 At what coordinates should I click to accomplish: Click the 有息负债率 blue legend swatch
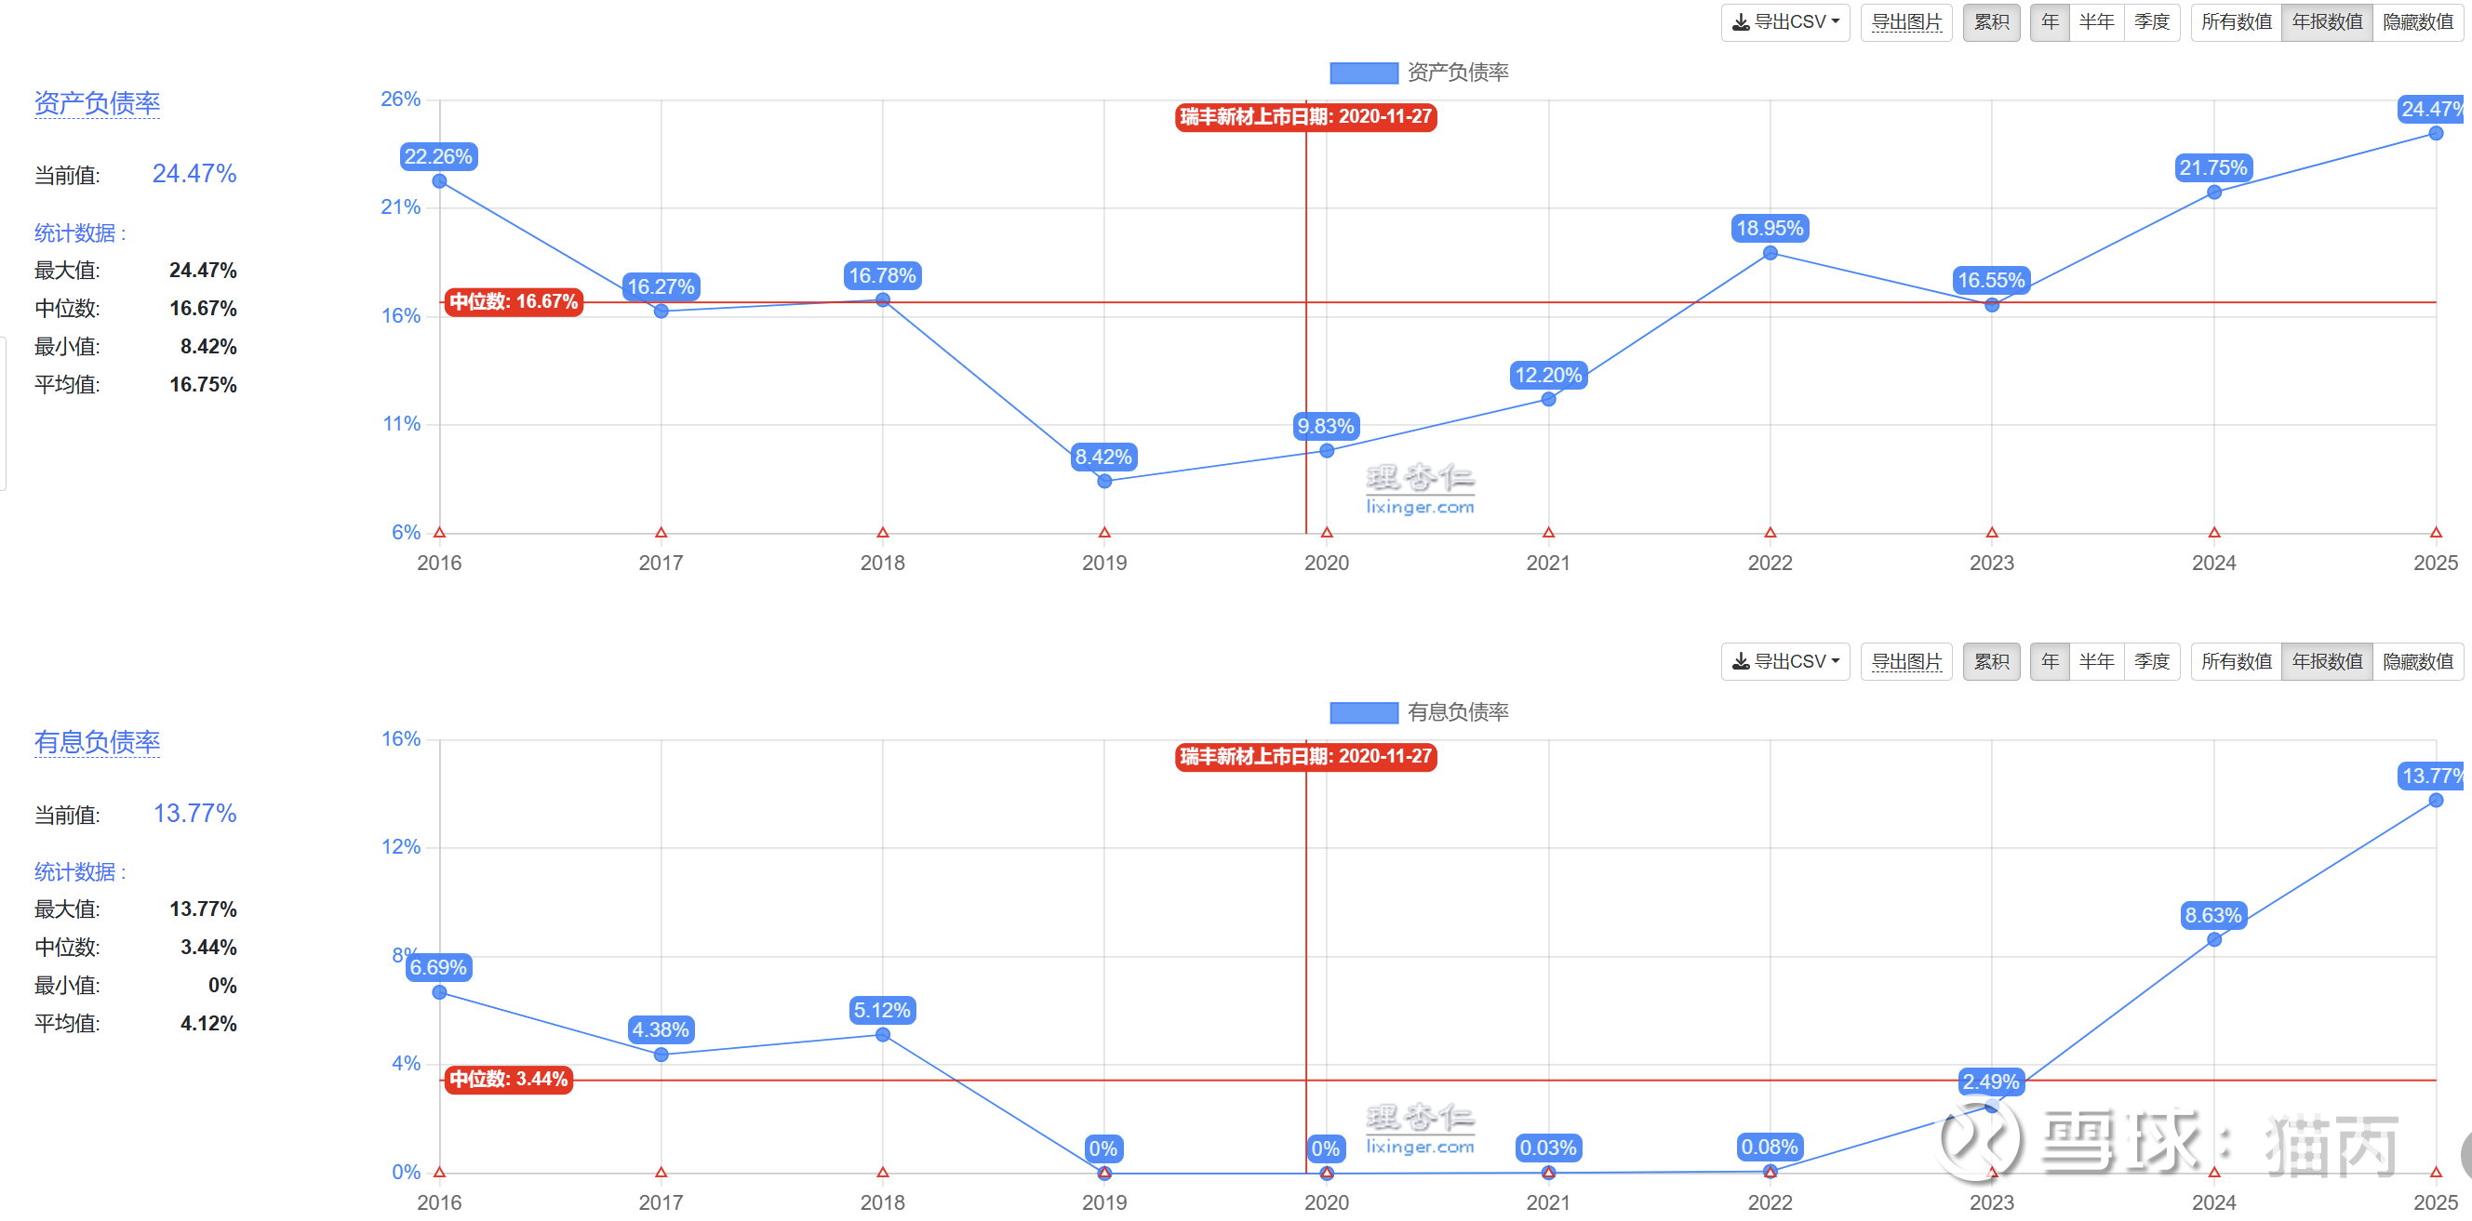(x=1363, y=712)
